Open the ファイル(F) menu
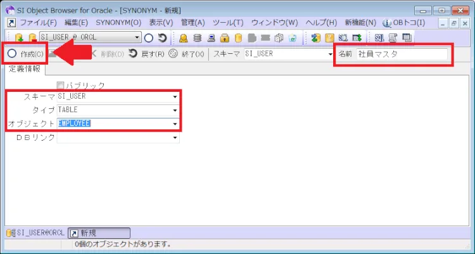The width and height of the screenshot is (475, 254). [x=38, y=23]
